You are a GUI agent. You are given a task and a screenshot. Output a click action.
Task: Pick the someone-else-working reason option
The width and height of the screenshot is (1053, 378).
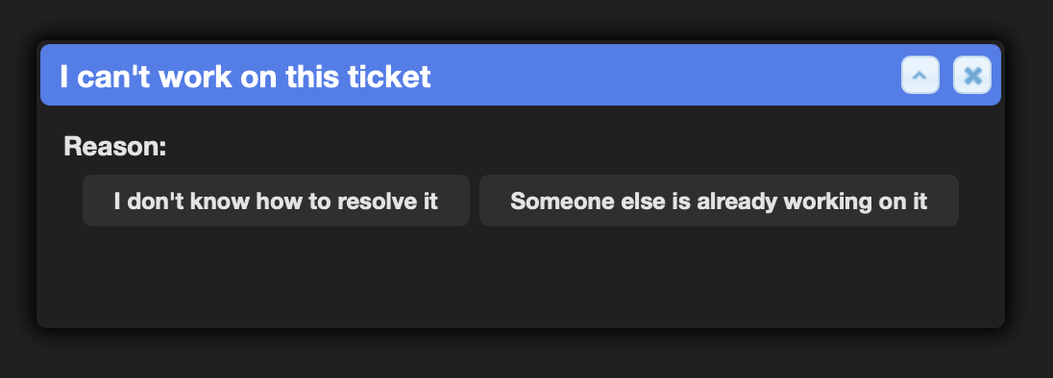[x=719, y=201]
